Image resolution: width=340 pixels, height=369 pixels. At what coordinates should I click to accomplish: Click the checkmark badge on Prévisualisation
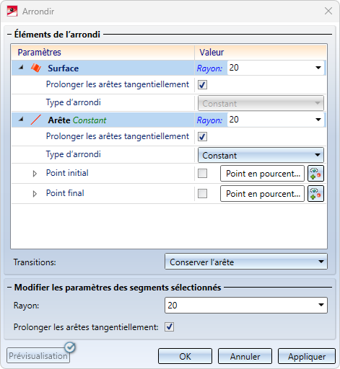point(70,347)
